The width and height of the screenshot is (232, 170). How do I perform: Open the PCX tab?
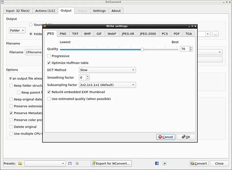pyautogui.click(x=165, y=34)
